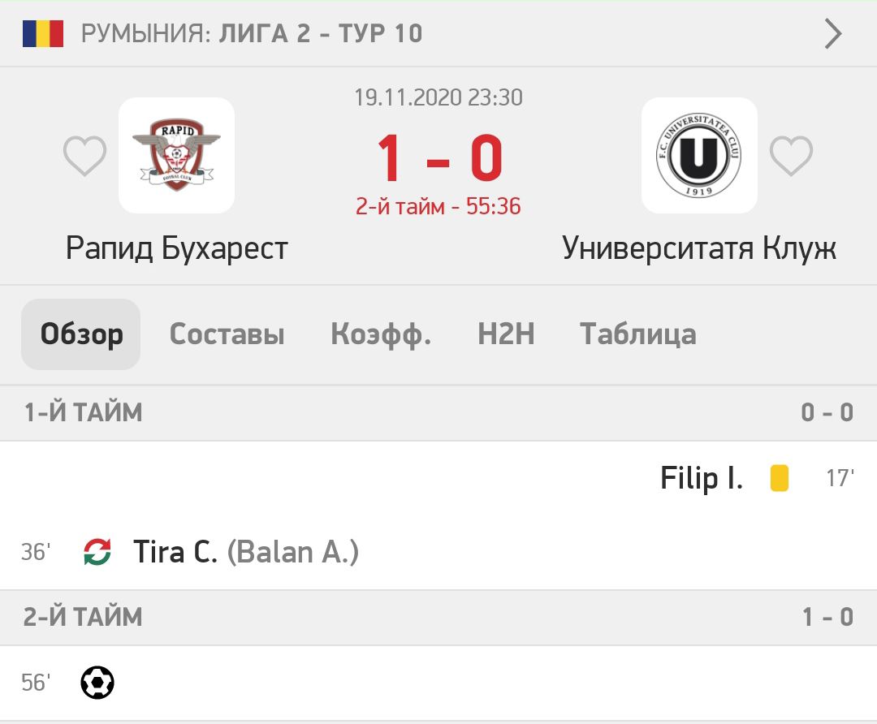Switch to the Составы tab

227,334
